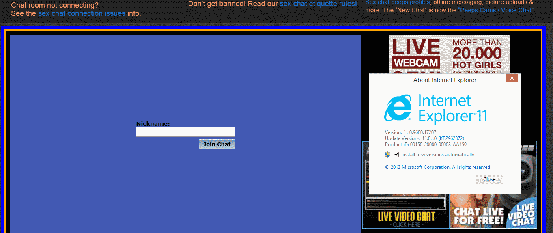Click the Update Versions: 11.0.10 text
Image resolution: width=553 pixels, height=233 pixels.
411,138
